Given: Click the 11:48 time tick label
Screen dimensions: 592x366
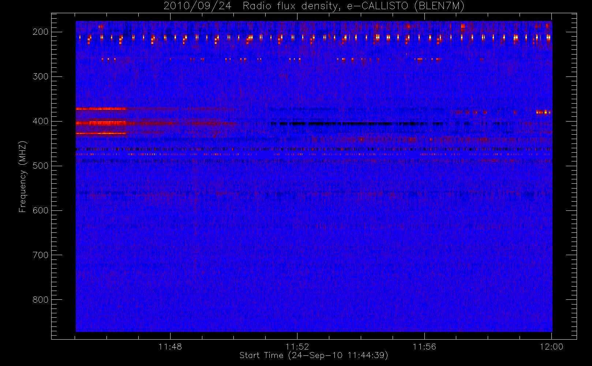Looking at the screenshot, I should (170, 347).
